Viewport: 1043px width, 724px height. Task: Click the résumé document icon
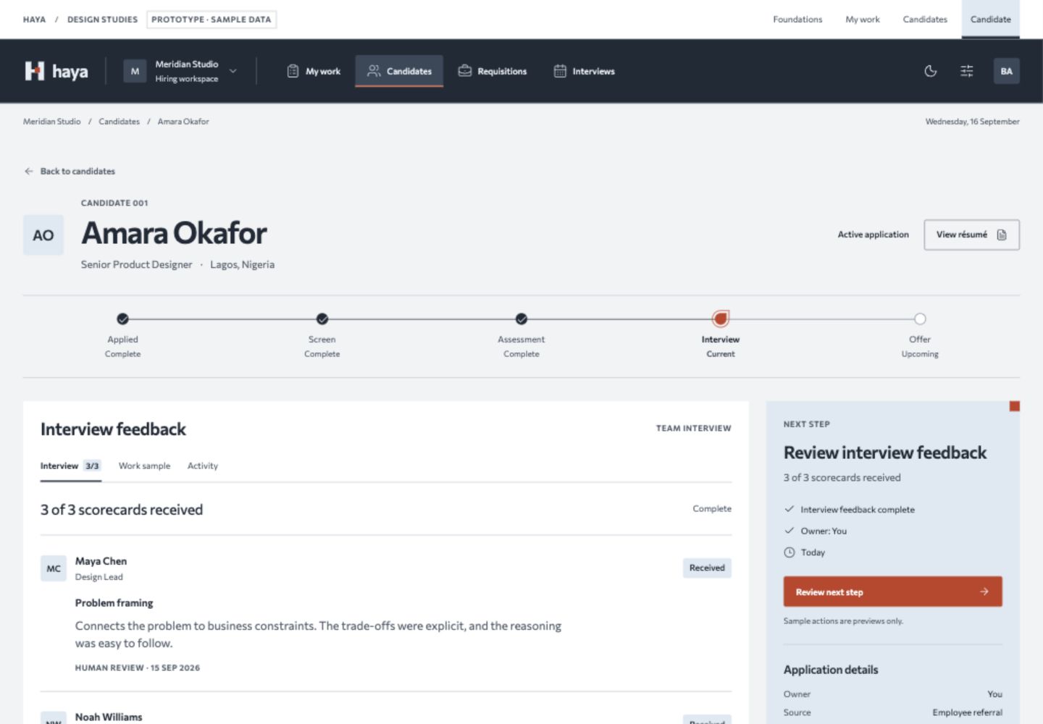pos(1002,235)
